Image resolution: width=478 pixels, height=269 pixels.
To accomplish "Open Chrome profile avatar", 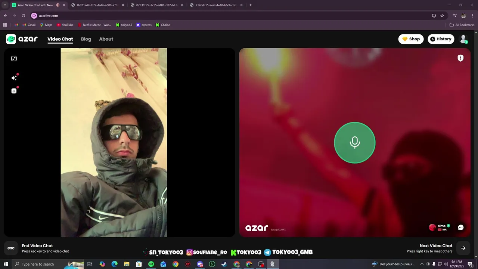I will 463,16.
